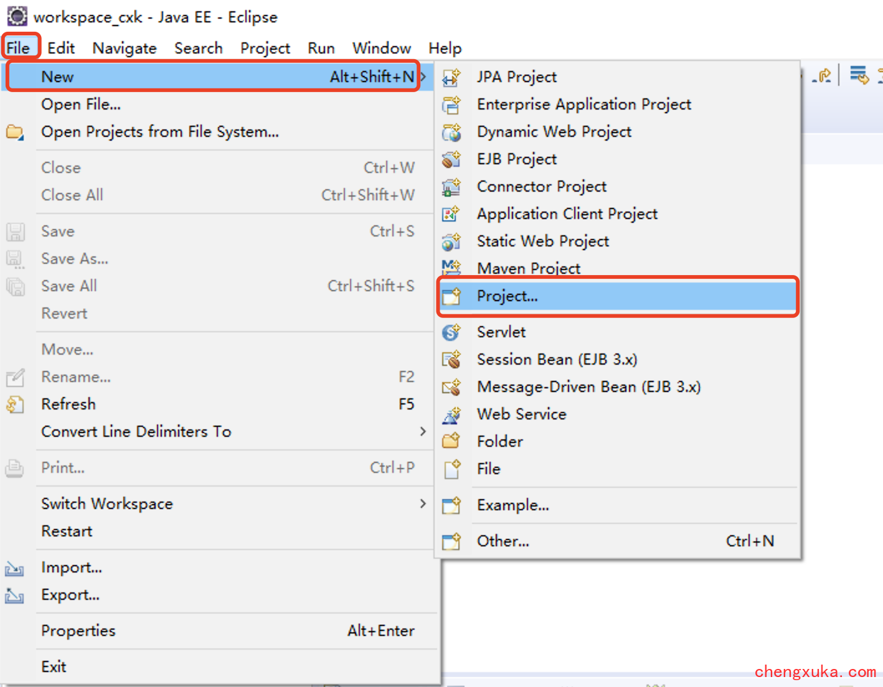Open the Navigate menu
Image resolution: width=883 pixels, height=687 pixels.
click(x=125, y=48)
